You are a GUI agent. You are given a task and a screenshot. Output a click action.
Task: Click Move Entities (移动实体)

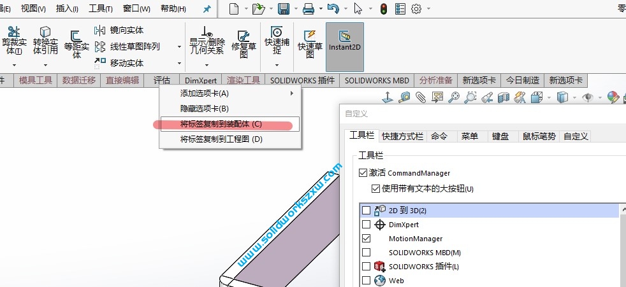tap(119, 63)
